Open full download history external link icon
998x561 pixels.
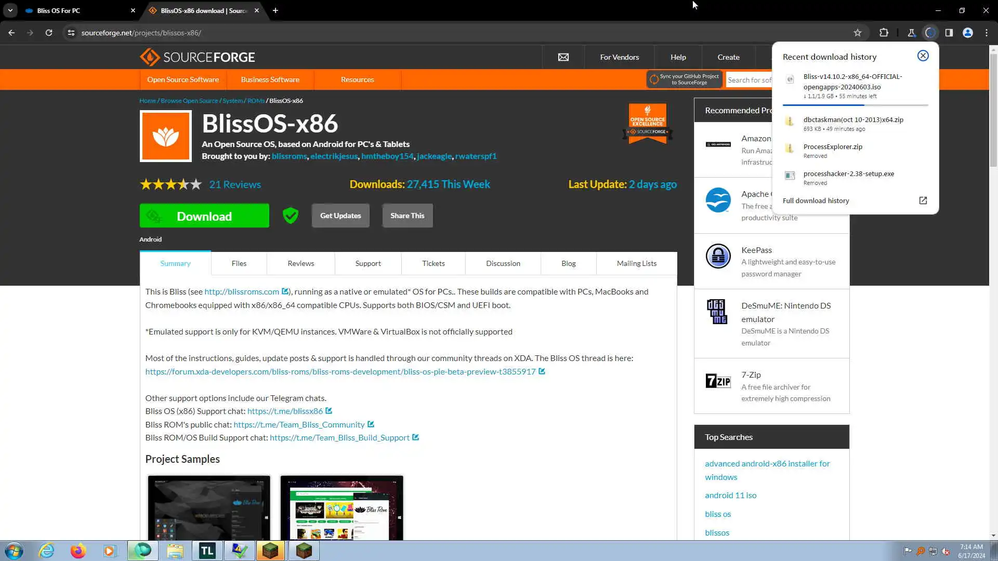tap(923, 201)
